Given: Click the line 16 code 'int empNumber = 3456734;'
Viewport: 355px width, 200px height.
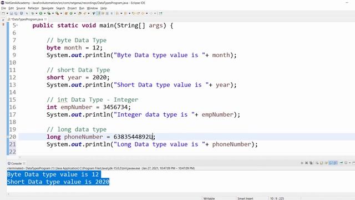Looking at the screenshot, I should point(89,107).
